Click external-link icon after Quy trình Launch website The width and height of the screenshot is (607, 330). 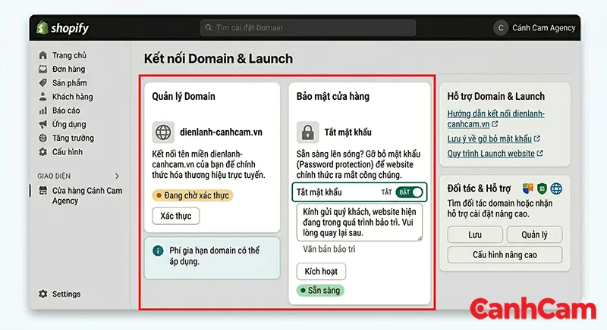pyautogui.click(x=539, y=153)
